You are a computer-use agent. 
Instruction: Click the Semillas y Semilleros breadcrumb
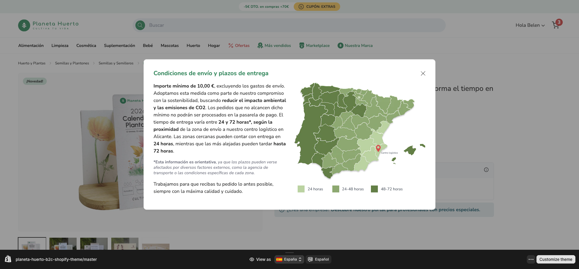[116, 63]
